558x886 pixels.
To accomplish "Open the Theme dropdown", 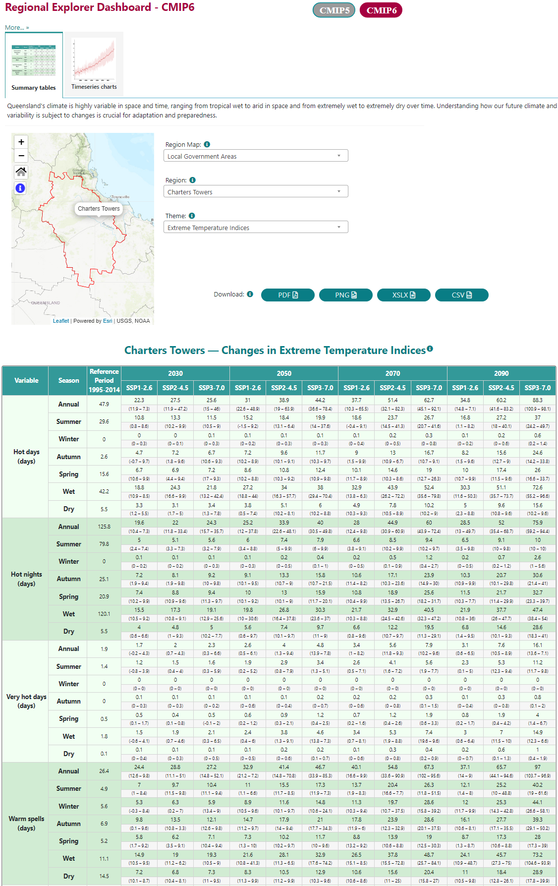I will pos(256,227).
